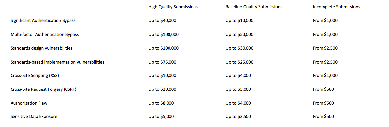Select the Up to $50,000 baseline cell

click(239, 35)
